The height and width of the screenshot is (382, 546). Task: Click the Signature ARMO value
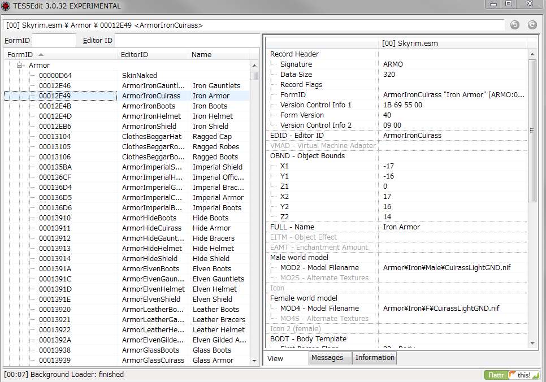click(393, 64)
